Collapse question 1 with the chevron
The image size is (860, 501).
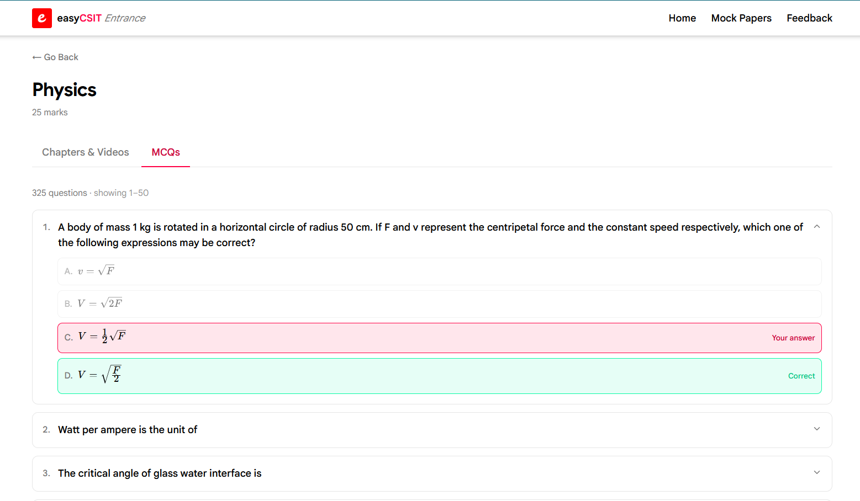click(817, 227)
